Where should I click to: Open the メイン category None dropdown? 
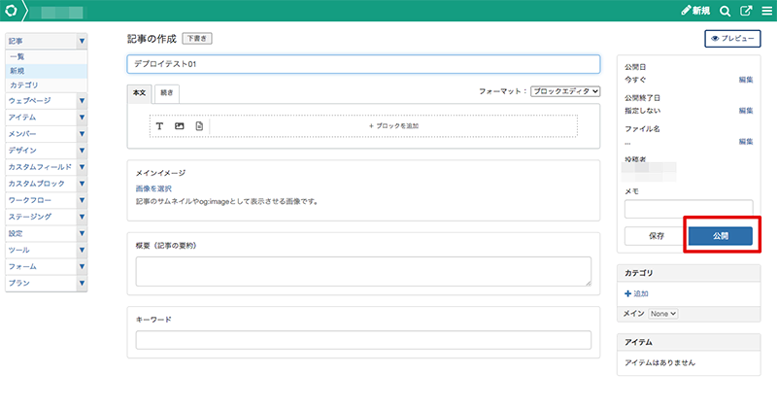point(664,314)
